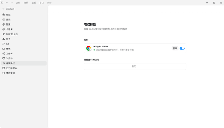Open the 已归档对话 archive icon

pos(4,68)
